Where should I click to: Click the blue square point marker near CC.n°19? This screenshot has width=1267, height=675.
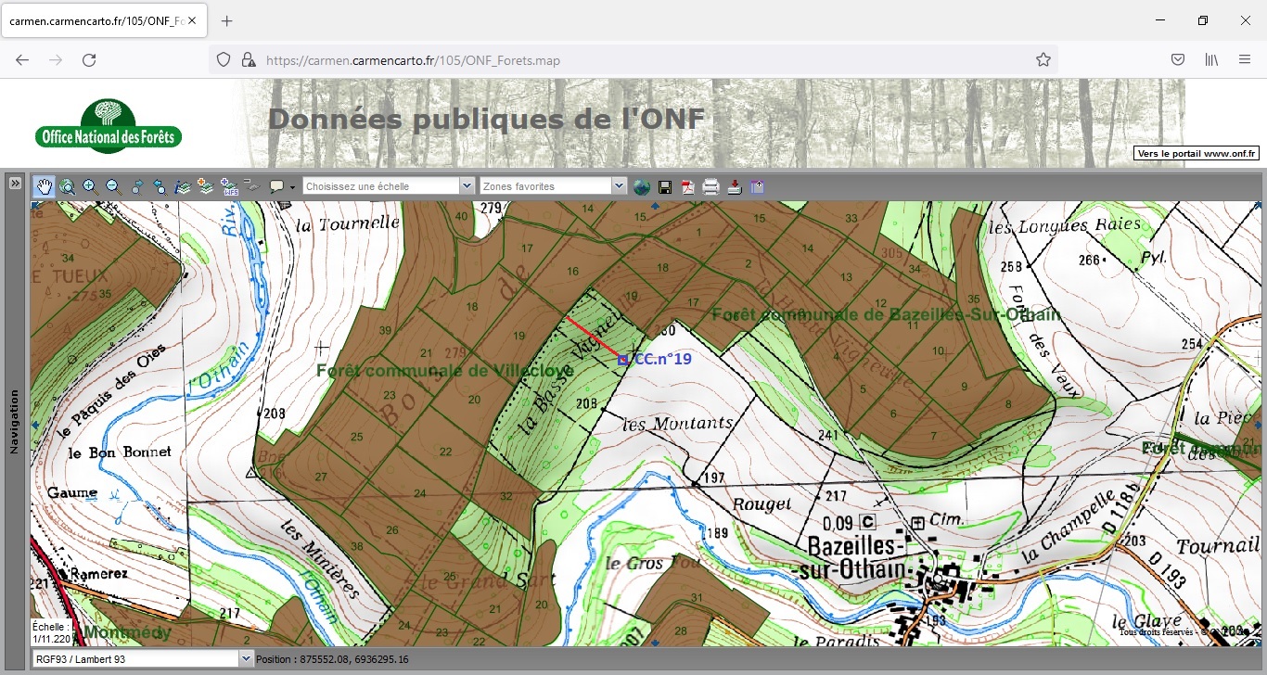tap(622, 359)
